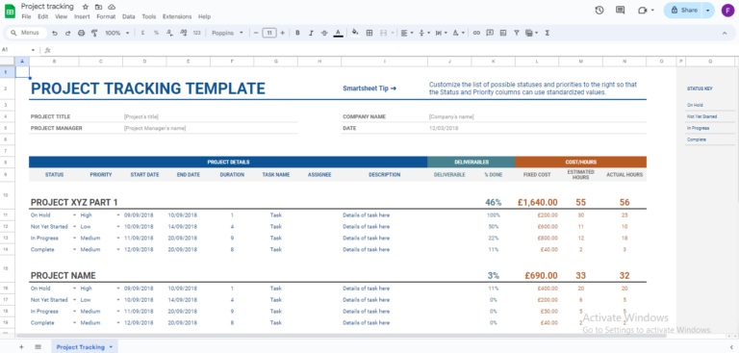Click the Share button
Screen dimensions: 739x353
[x=683, y=10]
